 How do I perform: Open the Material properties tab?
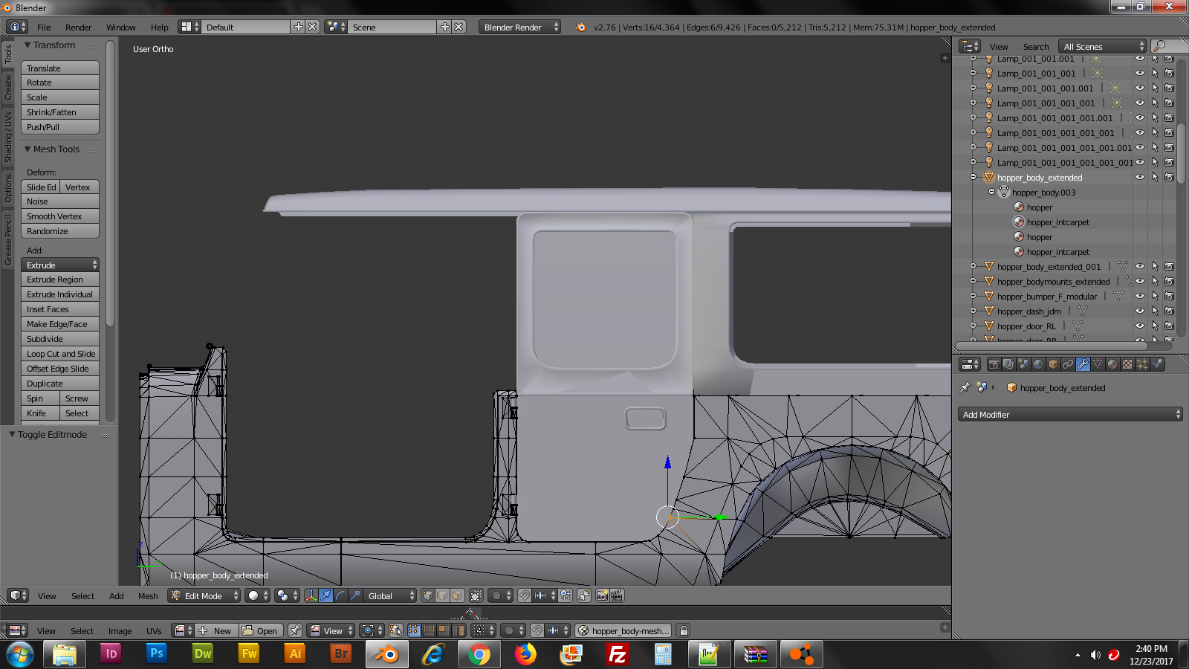point(1112,364)
